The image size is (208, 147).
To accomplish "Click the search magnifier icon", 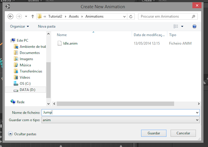I will pos(193,16).
